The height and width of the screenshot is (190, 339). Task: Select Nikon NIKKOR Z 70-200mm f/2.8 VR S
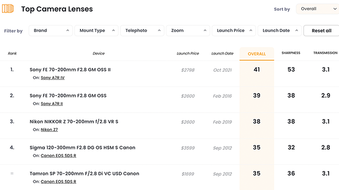tap(74, 122)
